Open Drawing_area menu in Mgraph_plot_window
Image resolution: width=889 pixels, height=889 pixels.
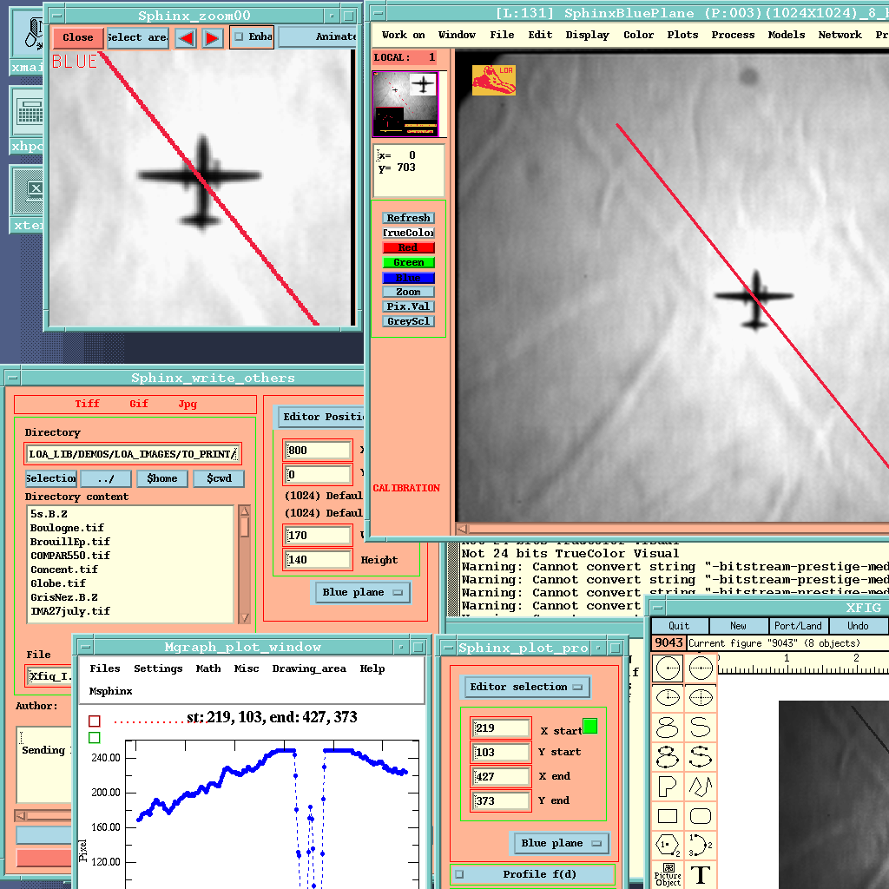pos(309,668)
